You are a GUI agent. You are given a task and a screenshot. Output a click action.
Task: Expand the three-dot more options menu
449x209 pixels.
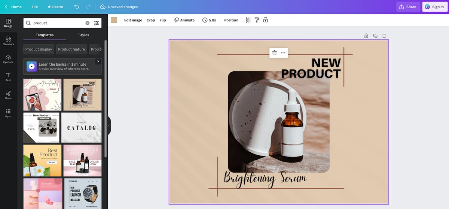coord(283,53)
